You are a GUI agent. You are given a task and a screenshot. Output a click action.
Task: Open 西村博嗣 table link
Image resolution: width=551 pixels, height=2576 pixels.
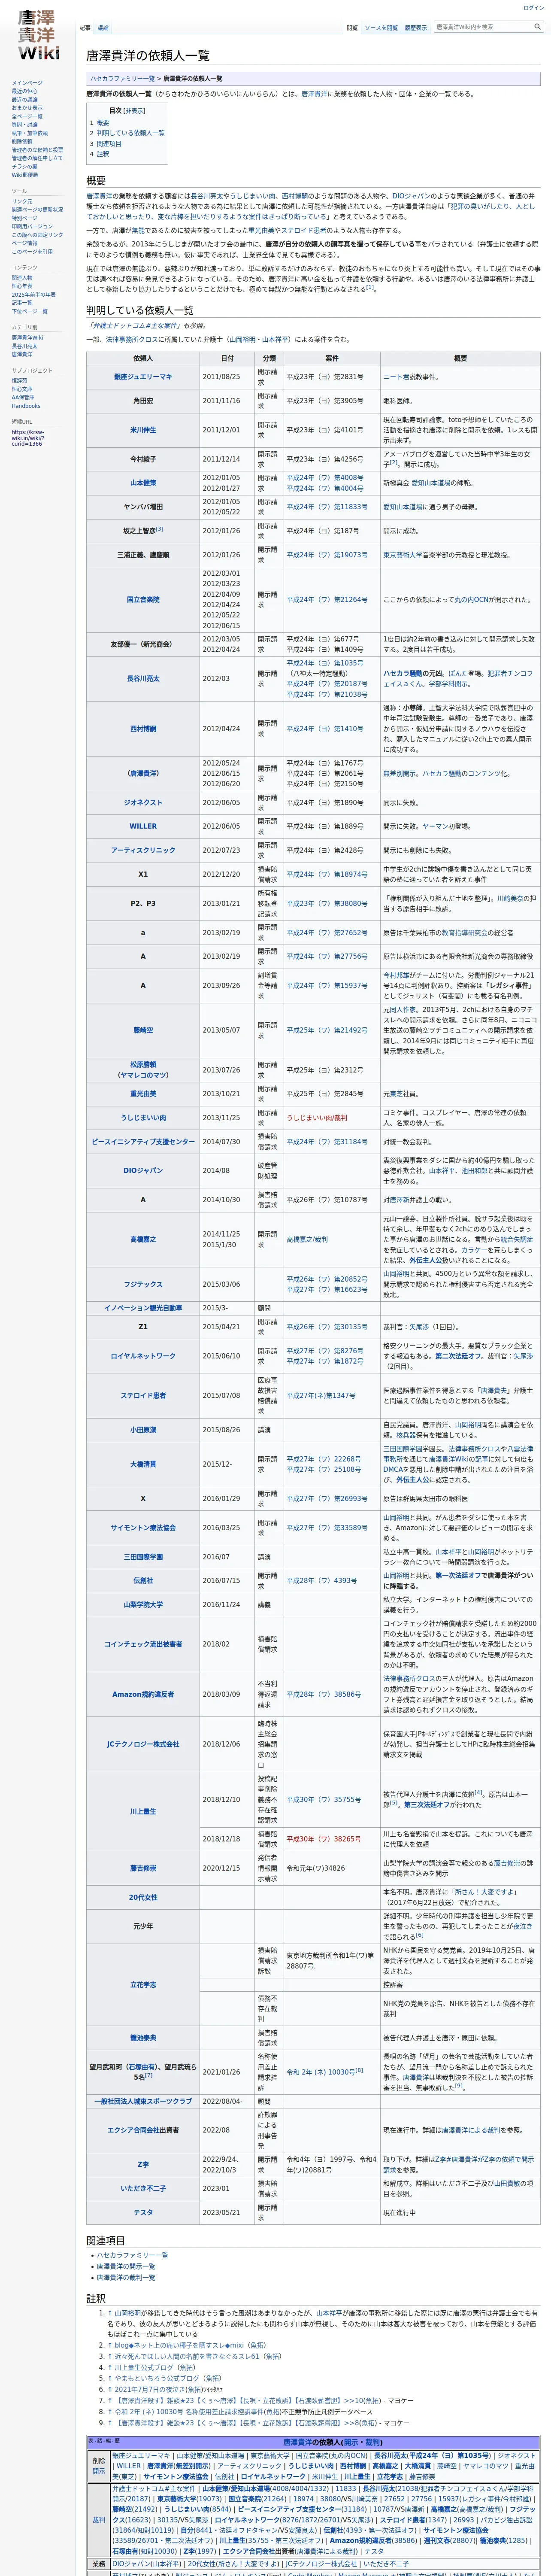(143, 729)
